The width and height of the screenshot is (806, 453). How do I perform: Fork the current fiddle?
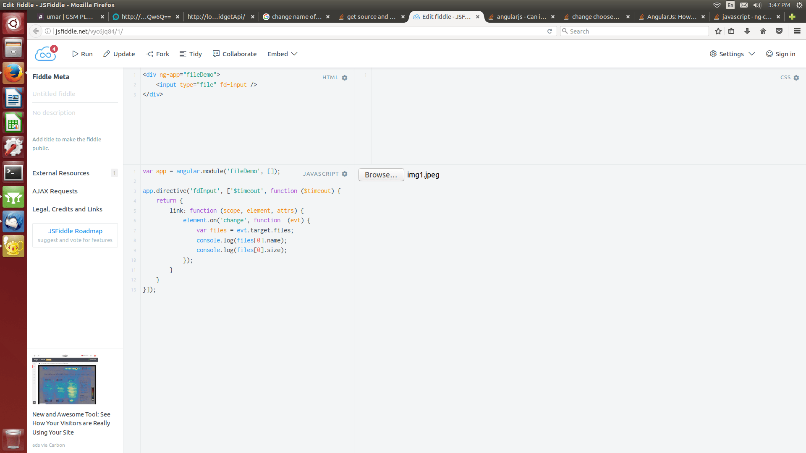coord(157,54)
